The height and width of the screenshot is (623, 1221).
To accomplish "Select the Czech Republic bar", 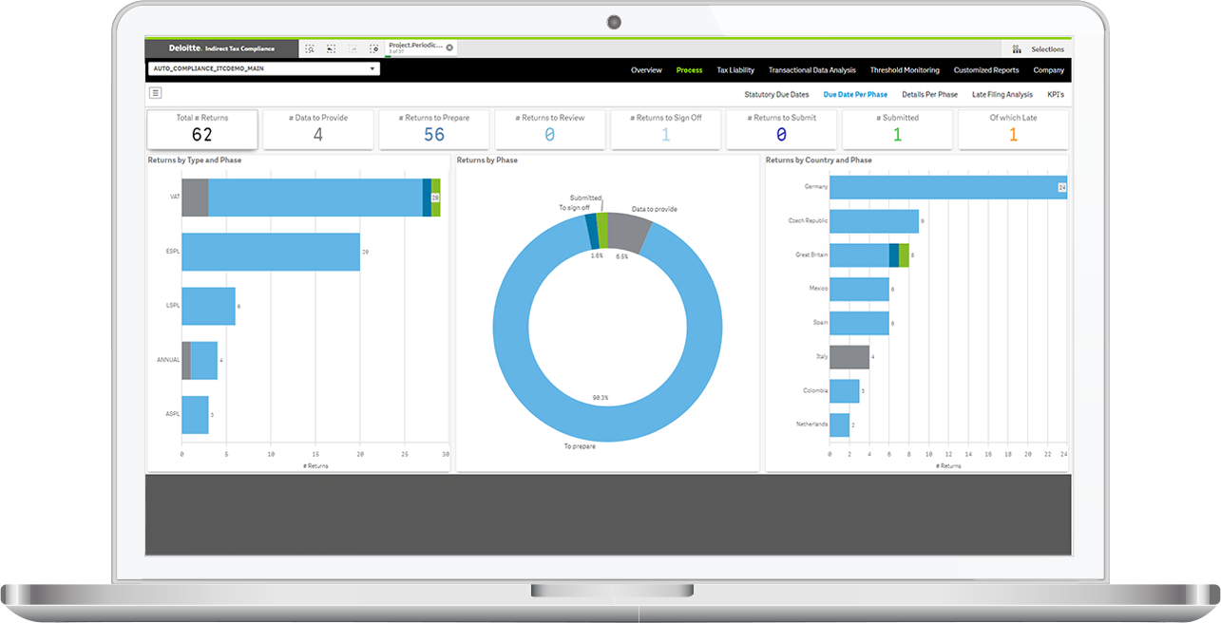I will tap(874, 221).
